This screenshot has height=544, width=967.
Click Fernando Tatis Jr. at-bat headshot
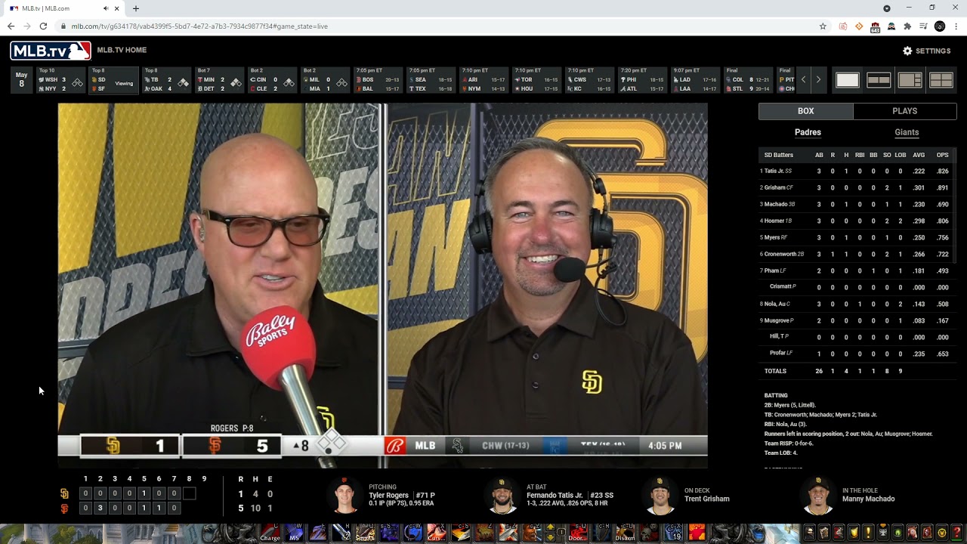501,496
